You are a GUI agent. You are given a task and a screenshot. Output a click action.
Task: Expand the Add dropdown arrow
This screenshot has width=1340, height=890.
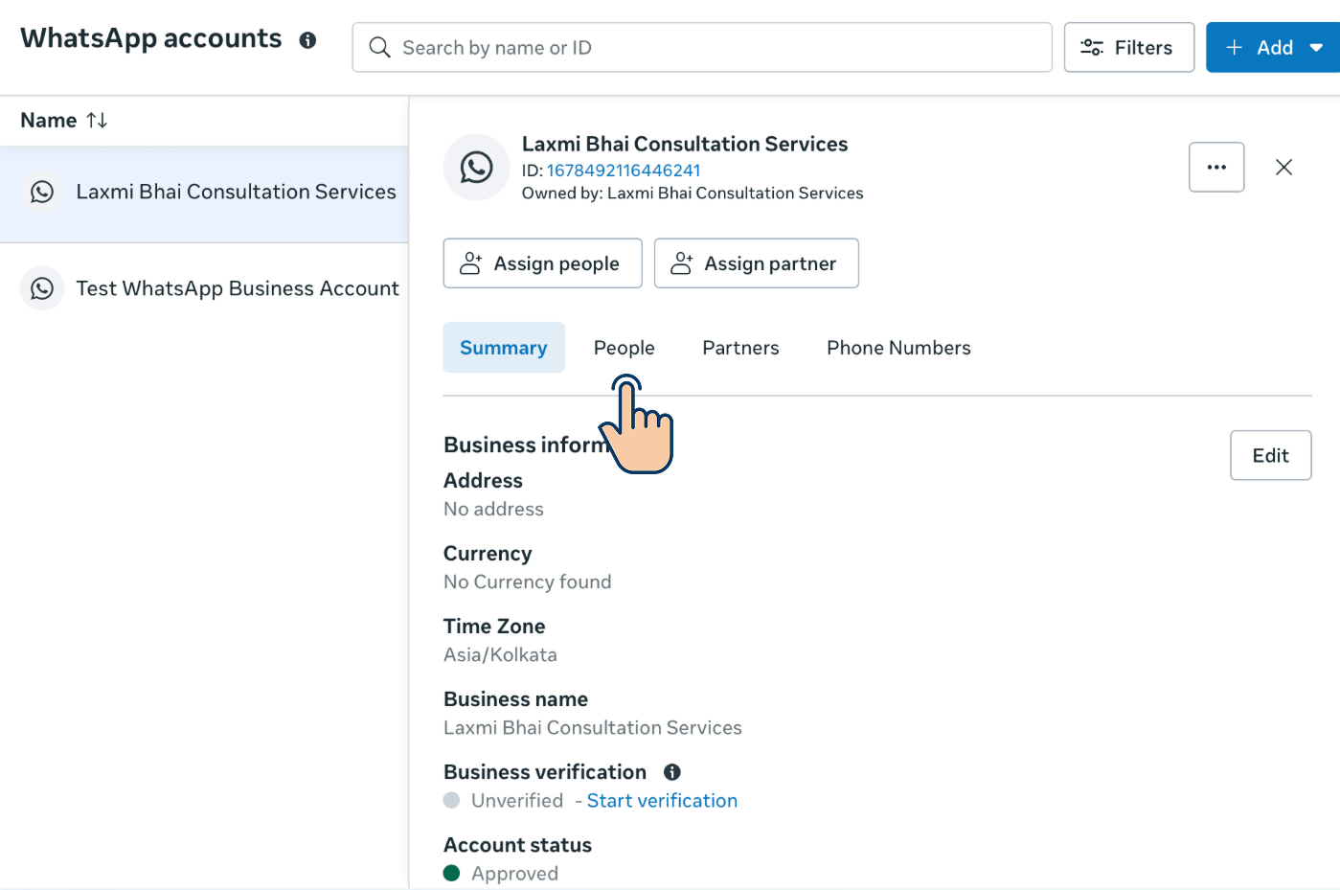coord(1317,48)
